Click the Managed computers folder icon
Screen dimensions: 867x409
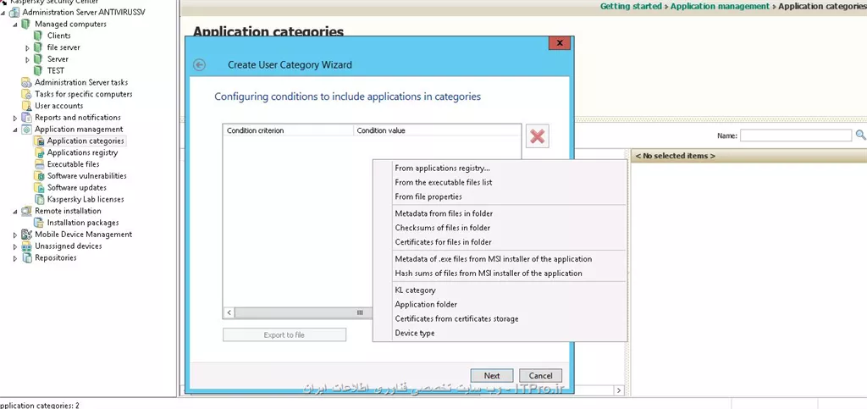click(26, 24)
